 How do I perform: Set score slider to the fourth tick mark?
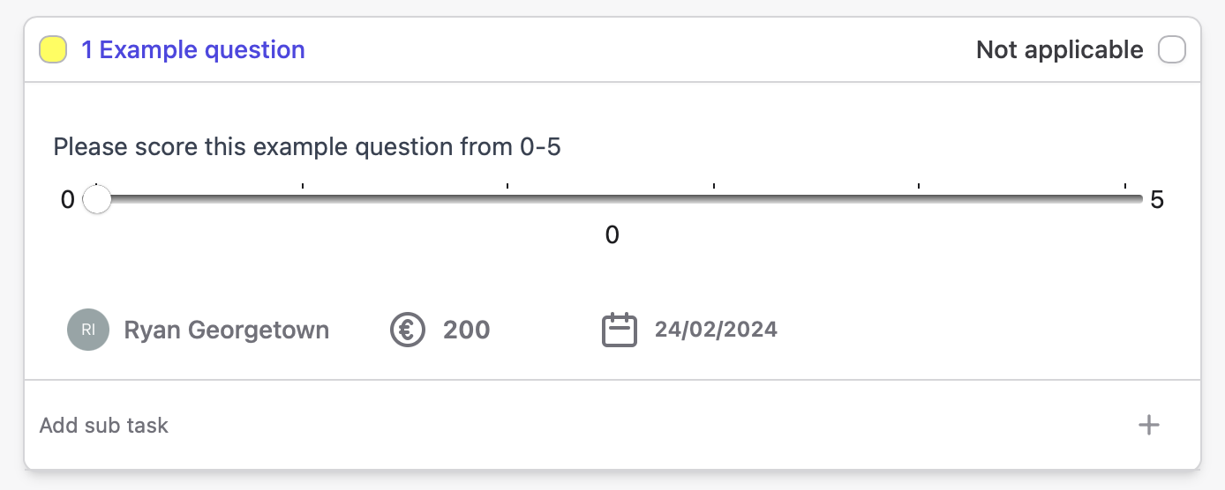714,200
